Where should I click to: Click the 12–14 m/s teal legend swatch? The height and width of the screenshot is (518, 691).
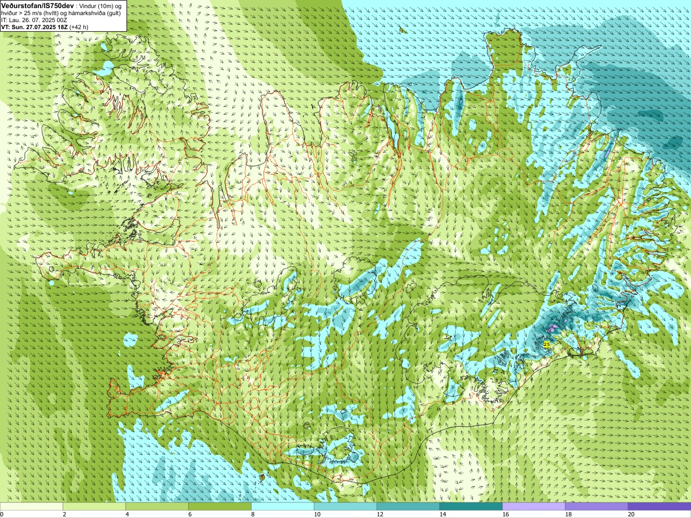coord(408,507)
